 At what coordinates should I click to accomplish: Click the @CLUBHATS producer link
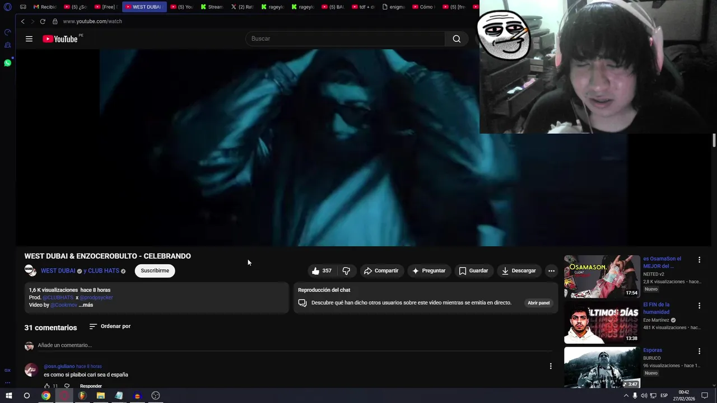point(58,298)
